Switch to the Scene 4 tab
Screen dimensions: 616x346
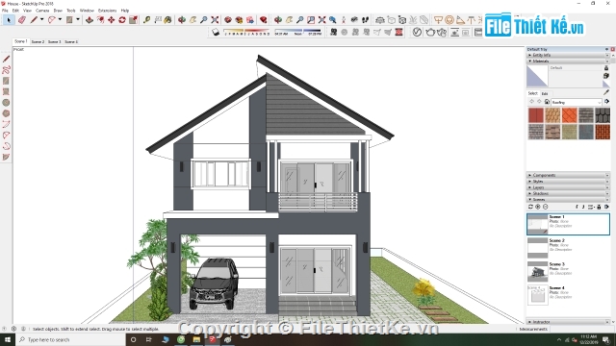click(71, 41)
